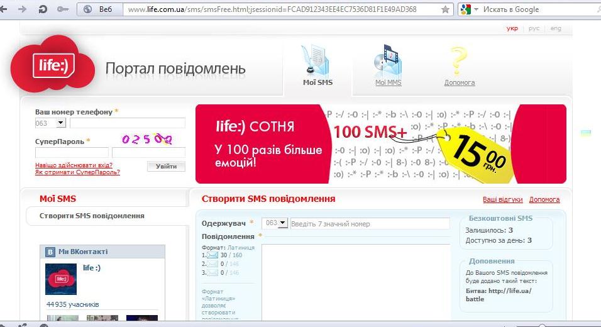Open the Як отримати СуперПароль? link
Screen dimensions: 601x327
[77, 172]
